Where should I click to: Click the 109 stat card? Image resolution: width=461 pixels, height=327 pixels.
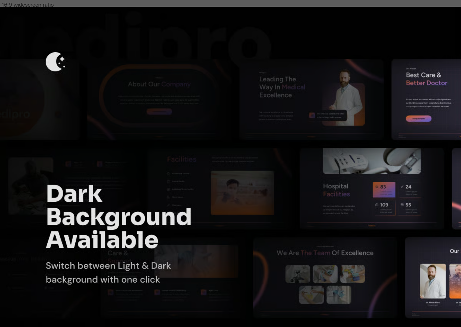coord(384,208)
